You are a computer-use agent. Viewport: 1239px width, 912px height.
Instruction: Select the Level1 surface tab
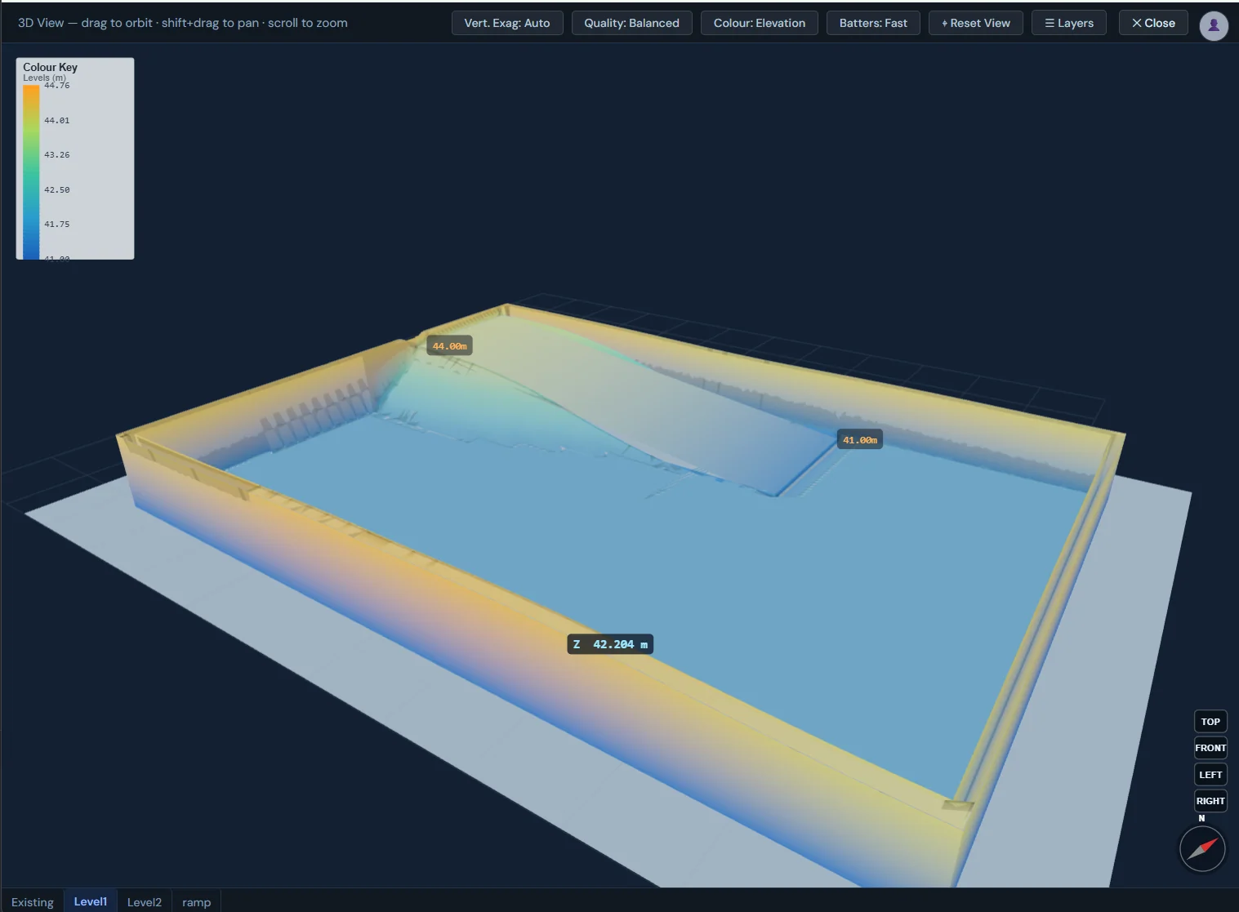click(91, 901)
